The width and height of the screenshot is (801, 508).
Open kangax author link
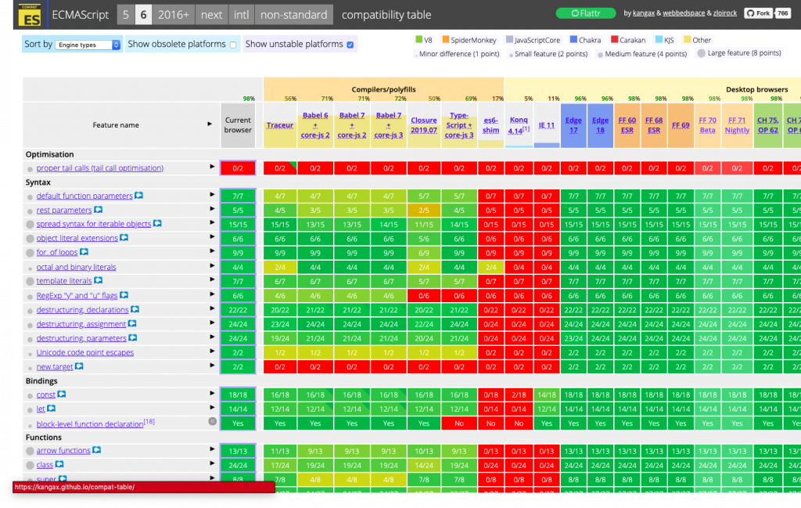click(644, 13)
